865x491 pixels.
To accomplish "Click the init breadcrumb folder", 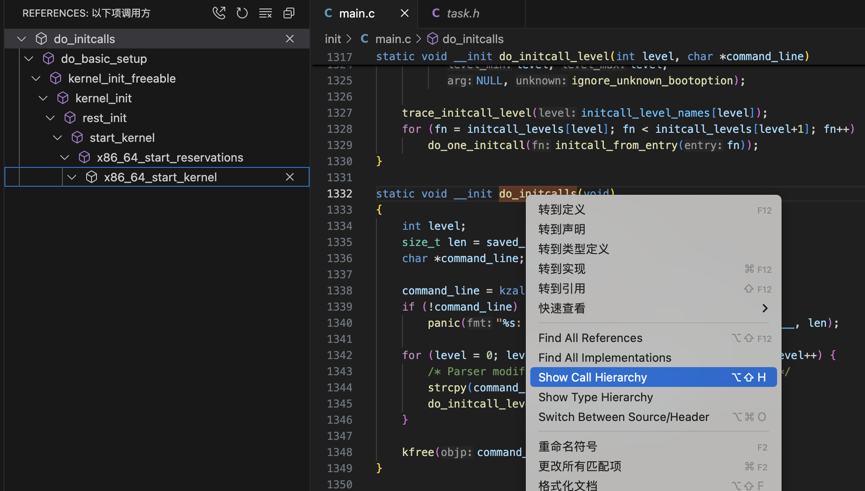I will [333, 39].
